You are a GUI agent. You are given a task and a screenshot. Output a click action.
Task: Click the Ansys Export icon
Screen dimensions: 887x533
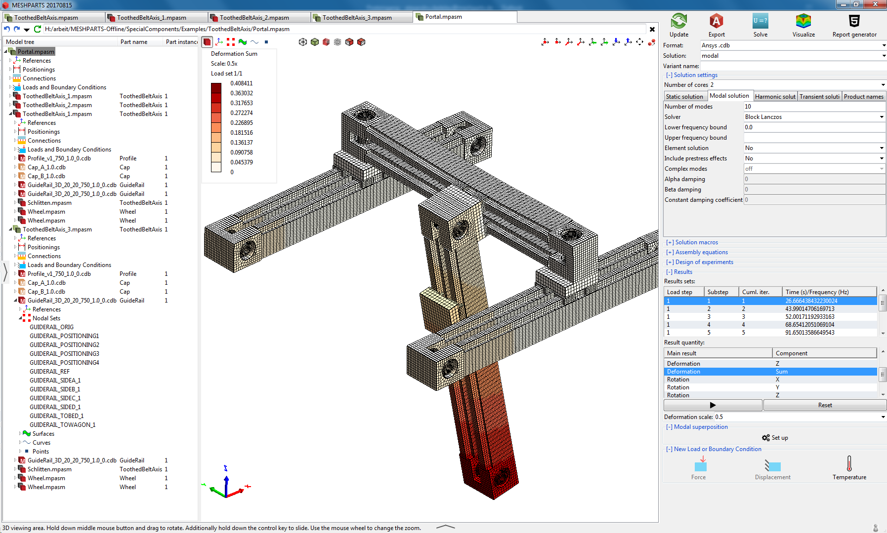tap(716, 22)
